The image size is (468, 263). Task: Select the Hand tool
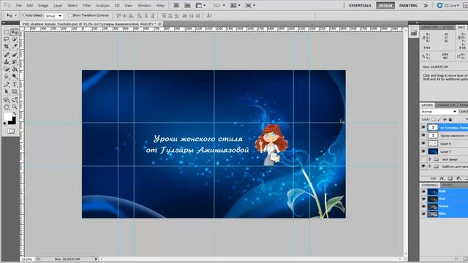7,107
